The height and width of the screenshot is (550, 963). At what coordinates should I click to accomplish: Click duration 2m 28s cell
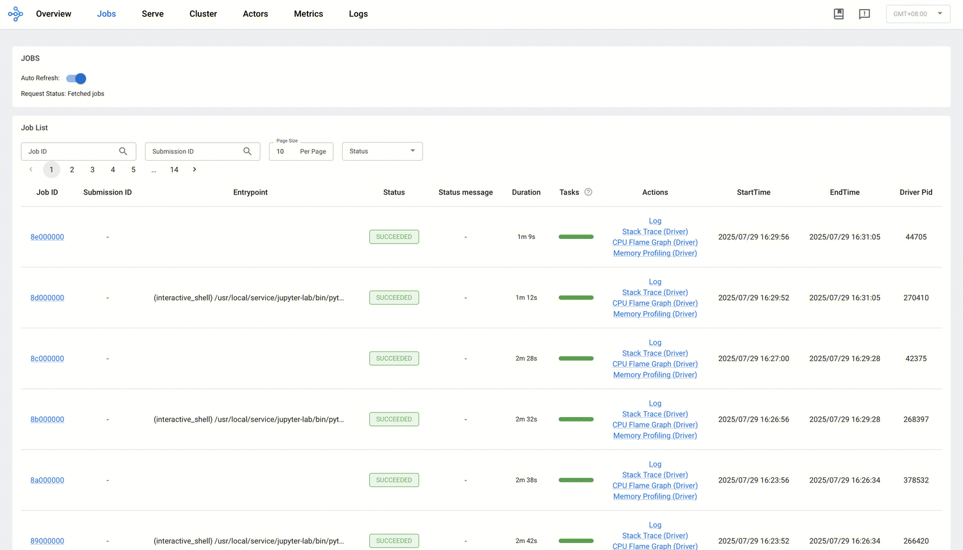tap(526, 359)
